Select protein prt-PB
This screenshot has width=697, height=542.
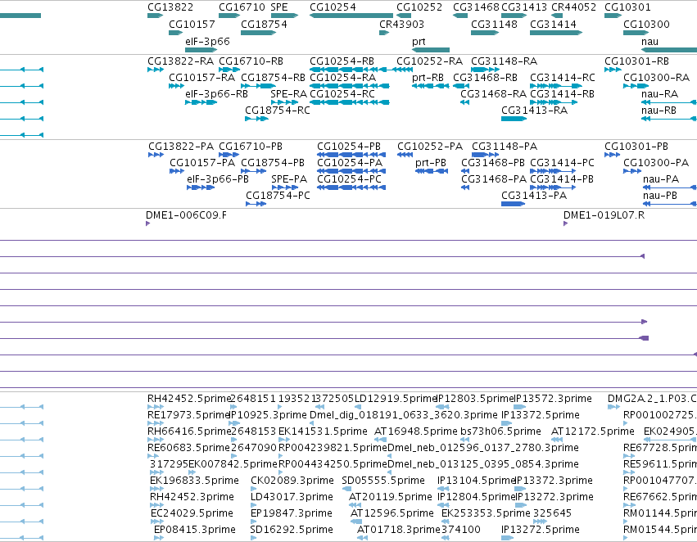432,171
